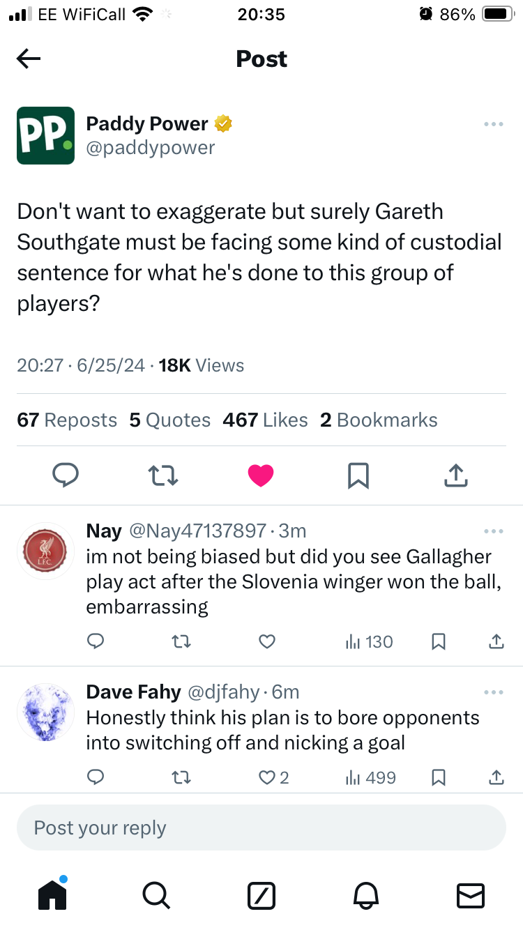Bookmark the Paddy Power post

tap(358, 475)
